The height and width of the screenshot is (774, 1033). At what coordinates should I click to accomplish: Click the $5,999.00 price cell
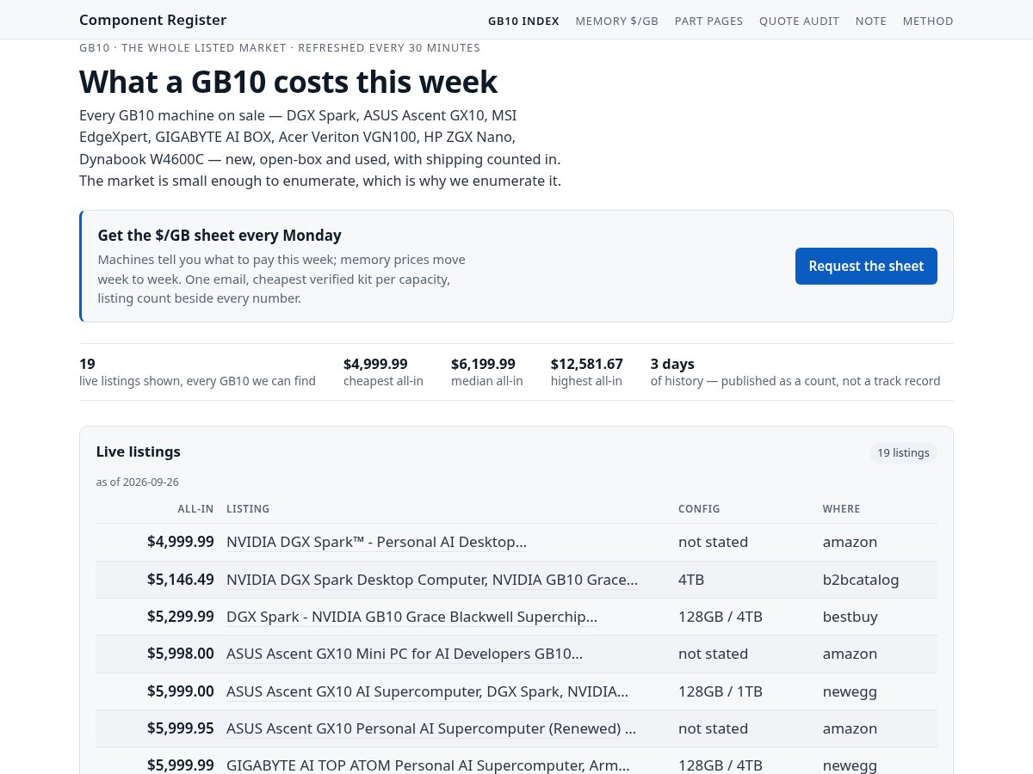point(181,691)
